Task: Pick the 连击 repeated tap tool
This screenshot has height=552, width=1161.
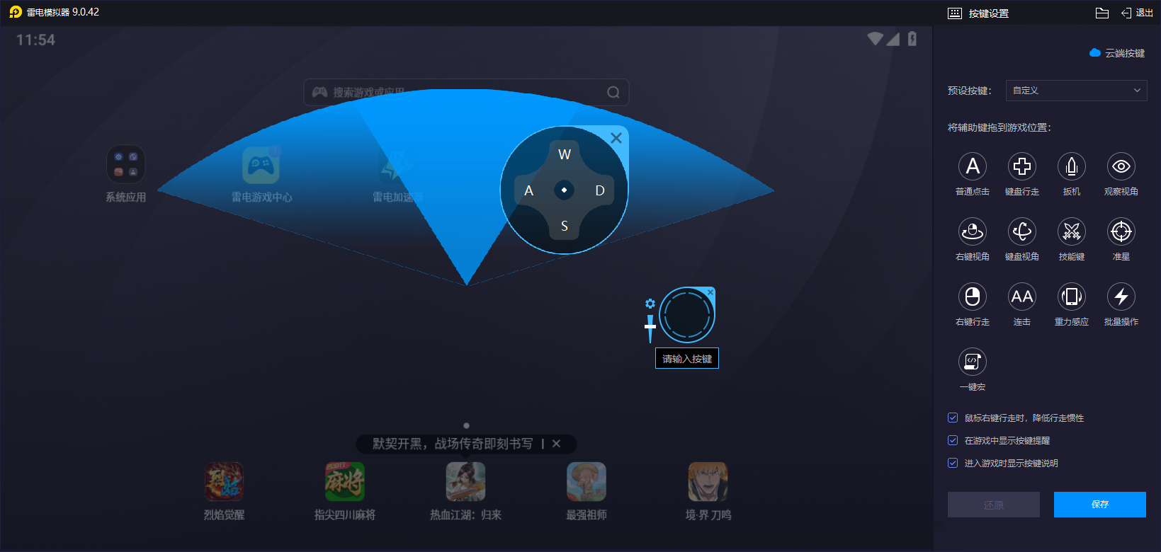Action: tap(1022, 297)
